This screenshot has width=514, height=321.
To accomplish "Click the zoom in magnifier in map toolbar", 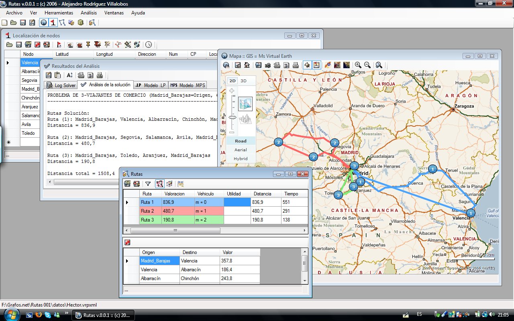I will [x=357, y=65].
